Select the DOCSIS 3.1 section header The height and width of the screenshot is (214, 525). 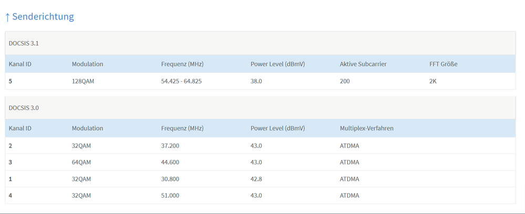24,44
